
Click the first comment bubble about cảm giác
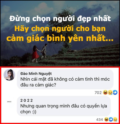pos(65,79)
